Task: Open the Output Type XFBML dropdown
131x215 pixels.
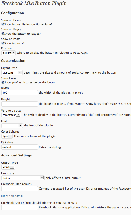Action: [8, 167]
